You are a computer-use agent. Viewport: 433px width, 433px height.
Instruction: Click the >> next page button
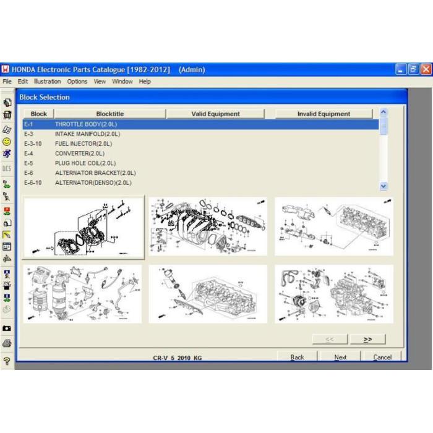click(367, 339)
